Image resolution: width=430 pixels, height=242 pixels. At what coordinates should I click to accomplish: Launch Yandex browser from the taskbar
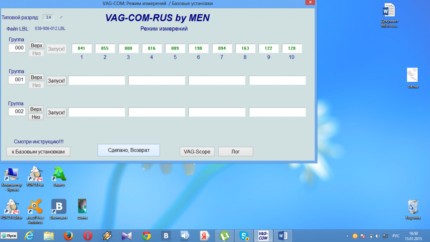click(205, 236)
